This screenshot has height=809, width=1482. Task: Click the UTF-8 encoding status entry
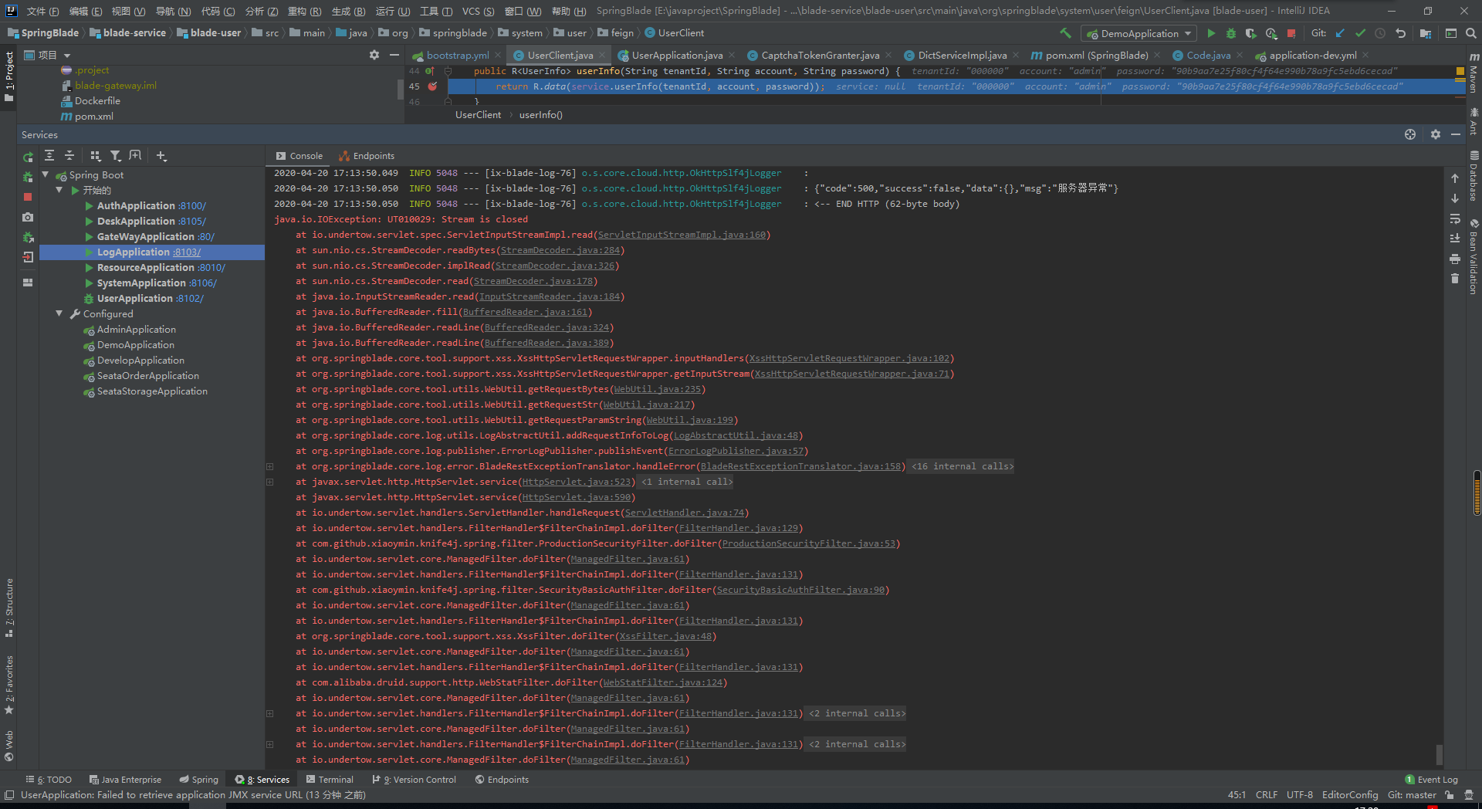[1299, 794]
